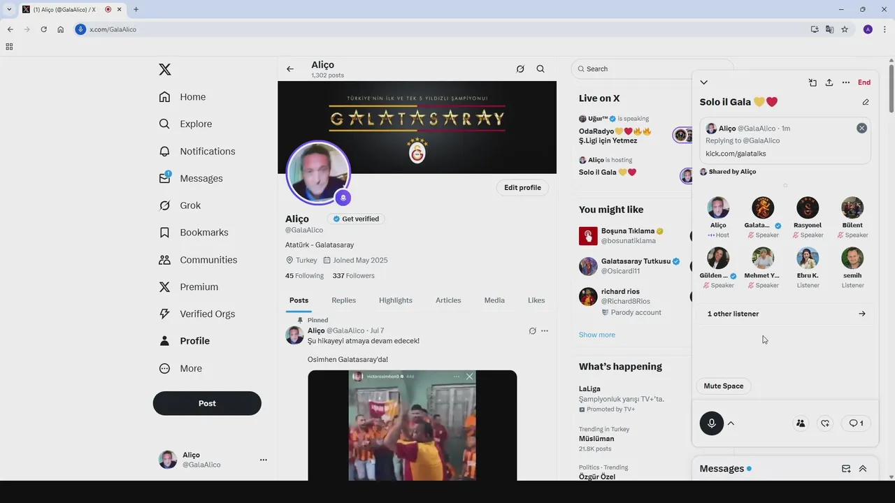Open pinned post more options menu
The height and width of the screenshot is (503, 895).
pos(545,331)
